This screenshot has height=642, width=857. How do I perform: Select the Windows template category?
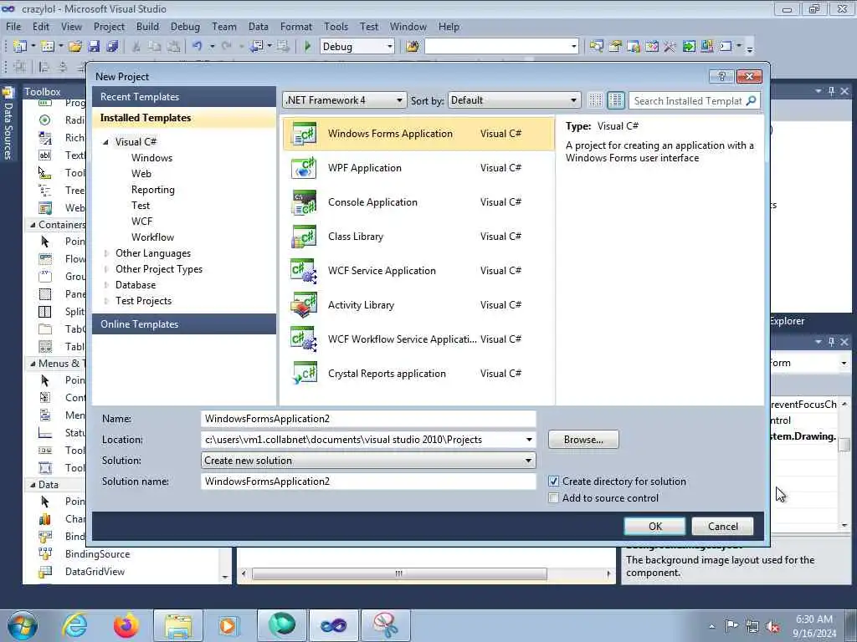(152, 158)
